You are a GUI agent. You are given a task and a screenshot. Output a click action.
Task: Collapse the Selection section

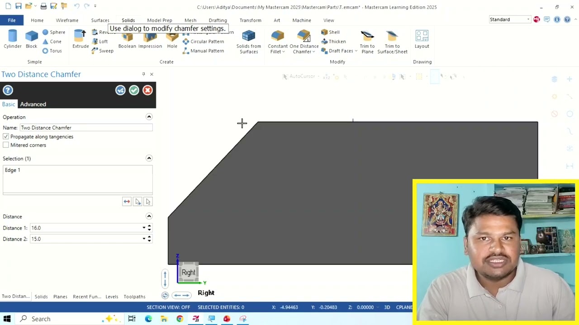pyautogui.click(x=149, y=158)
